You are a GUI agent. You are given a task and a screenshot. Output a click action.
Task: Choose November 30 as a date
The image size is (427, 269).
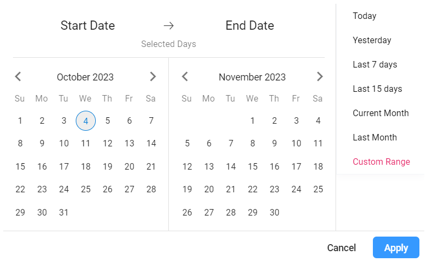tap(274, 212)
